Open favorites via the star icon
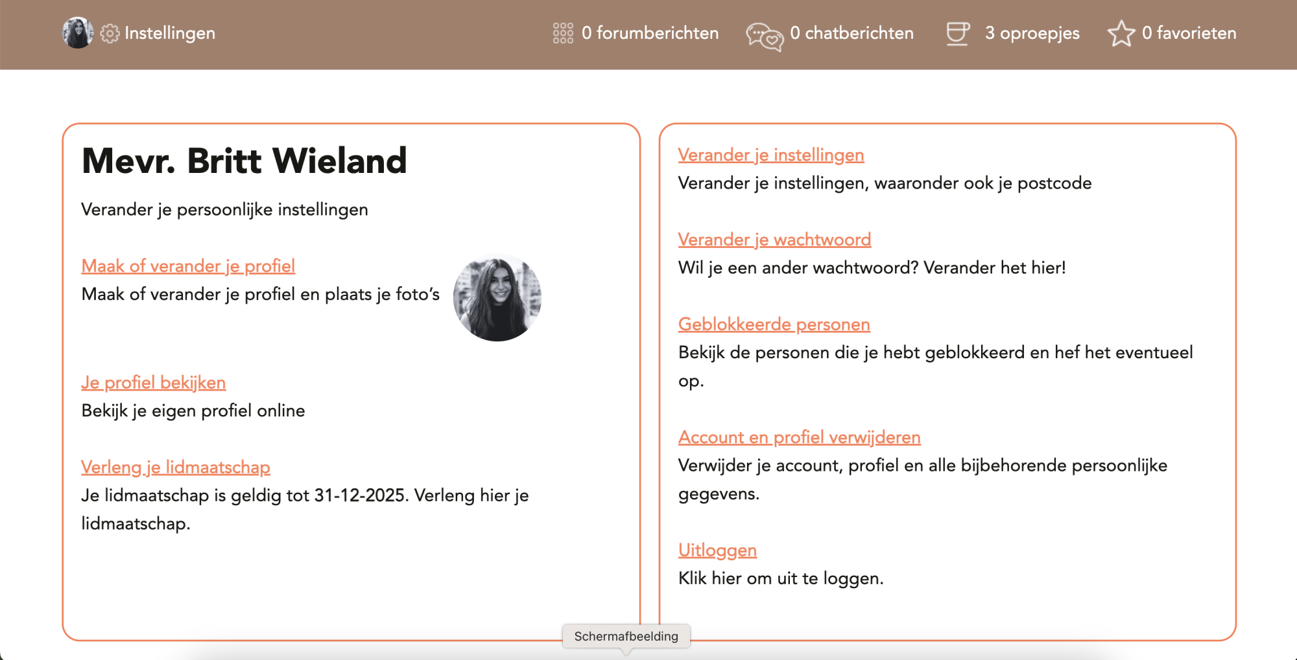 click(x=1121, y=33)
